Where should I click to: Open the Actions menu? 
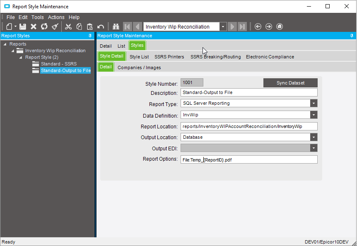click(56, 17)
